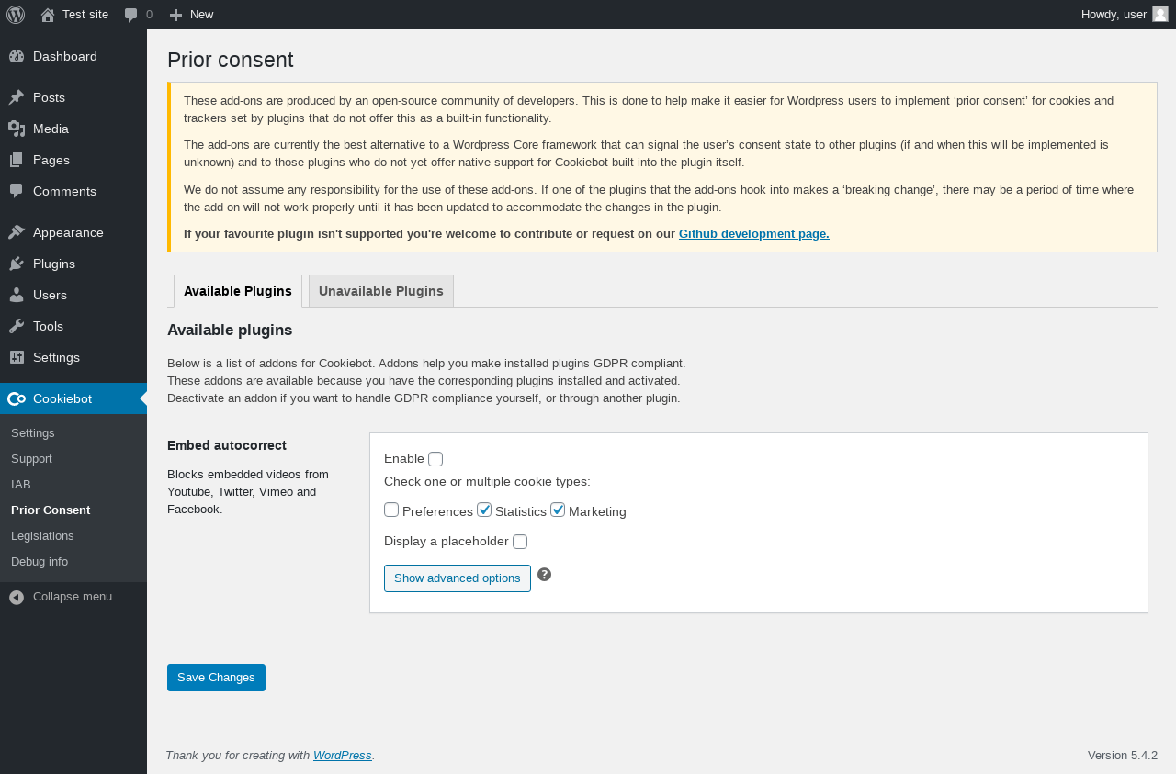Check the Preferences cookie type
This screenshot has width=1176, height=774.
pos(391,510)
